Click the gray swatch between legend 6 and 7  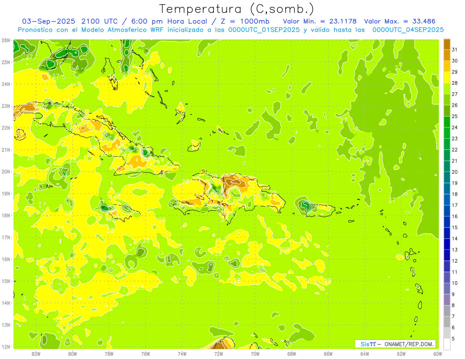tap(447, 322)
